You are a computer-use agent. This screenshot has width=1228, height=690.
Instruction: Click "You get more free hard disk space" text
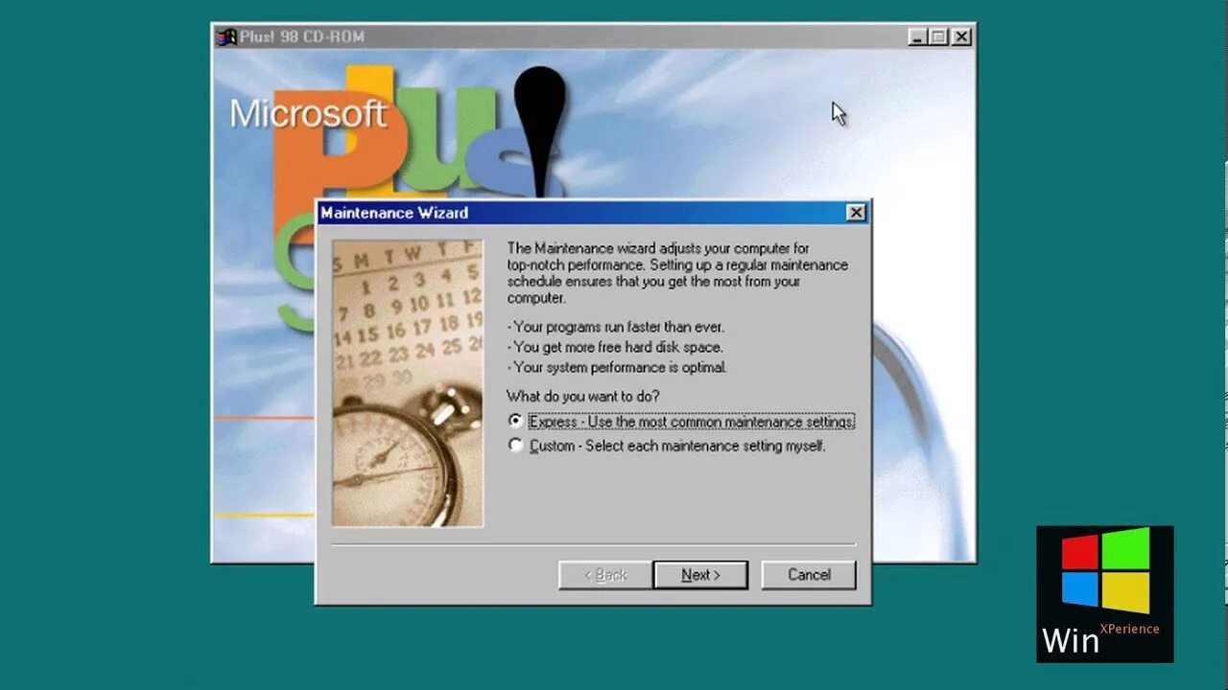pyautogui.click(x=615, y=347)
